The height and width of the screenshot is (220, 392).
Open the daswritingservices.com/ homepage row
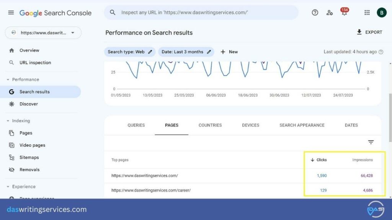tap(242, 176)
